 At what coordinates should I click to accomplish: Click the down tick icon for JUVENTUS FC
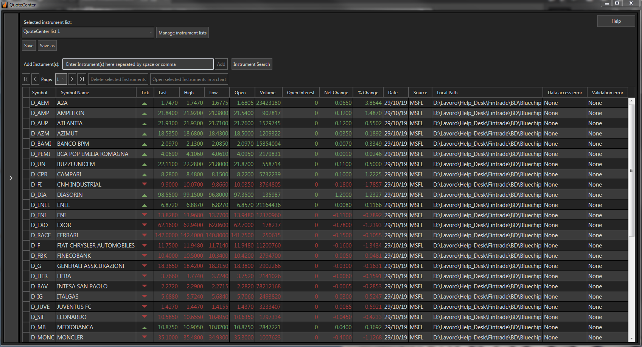144,307
